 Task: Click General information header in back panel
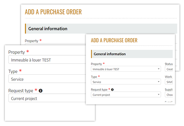(x=48, y=29)
